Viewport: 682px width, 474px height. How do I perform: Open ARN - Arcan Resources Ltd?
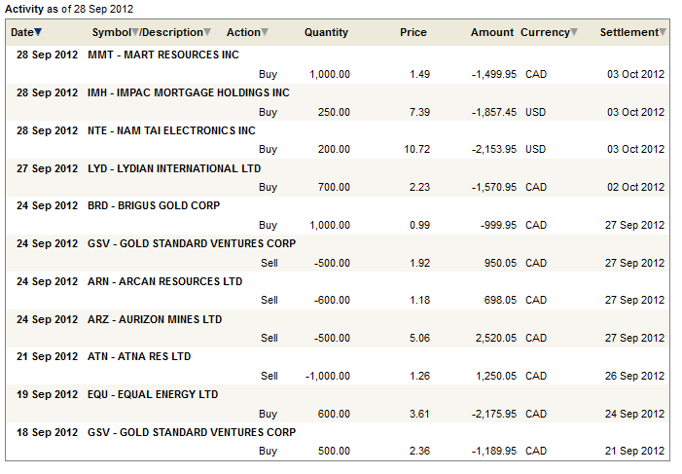point(164,281)
